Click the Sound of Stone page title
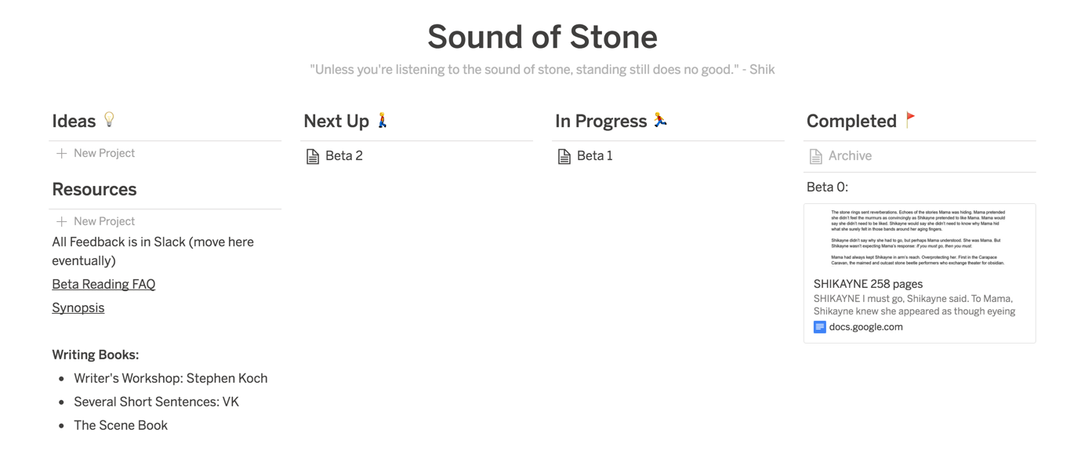Image resolution: width=1074 pixels, height=455 pixels. point(542,37)
